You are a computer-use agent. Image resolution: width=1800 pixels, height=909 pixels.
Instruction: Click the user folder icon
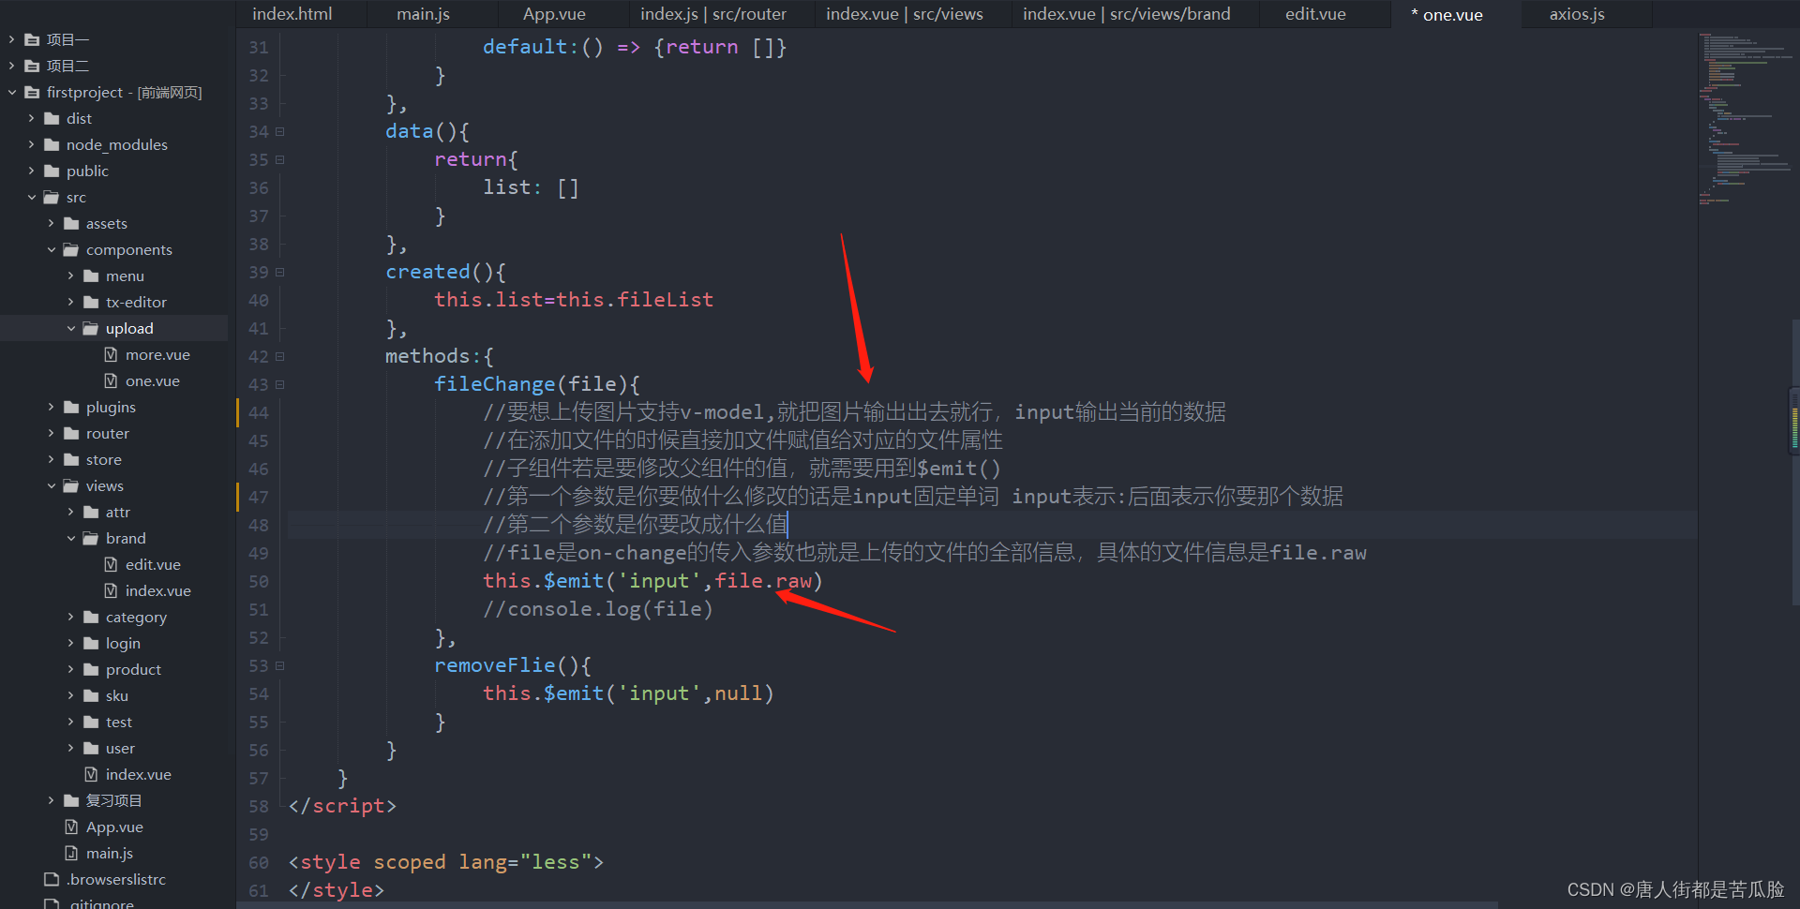pyautogui.click(x=91, y=748)
